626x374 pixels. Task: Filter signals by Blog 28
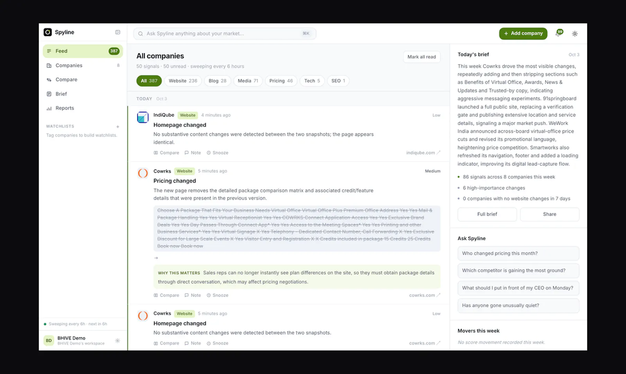218,81
